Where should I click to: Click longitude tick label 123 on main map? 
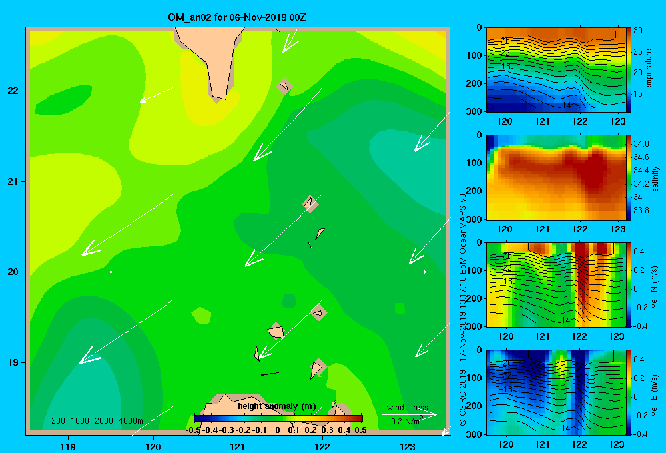[x=408, y=446]
